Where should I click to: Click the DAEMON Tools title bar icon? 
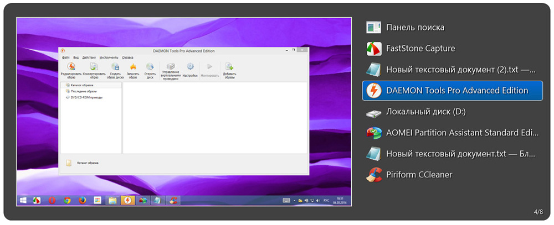pos(63,51)
